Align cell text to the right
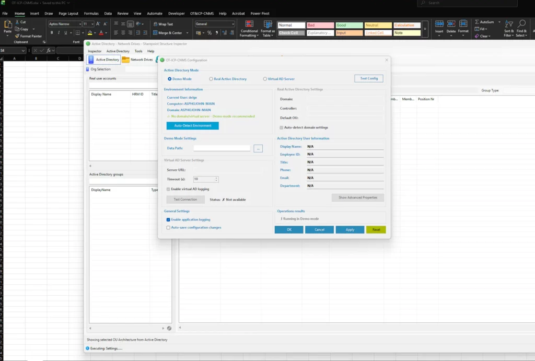This screenshot has height=361, width=535. pos(130,33)
